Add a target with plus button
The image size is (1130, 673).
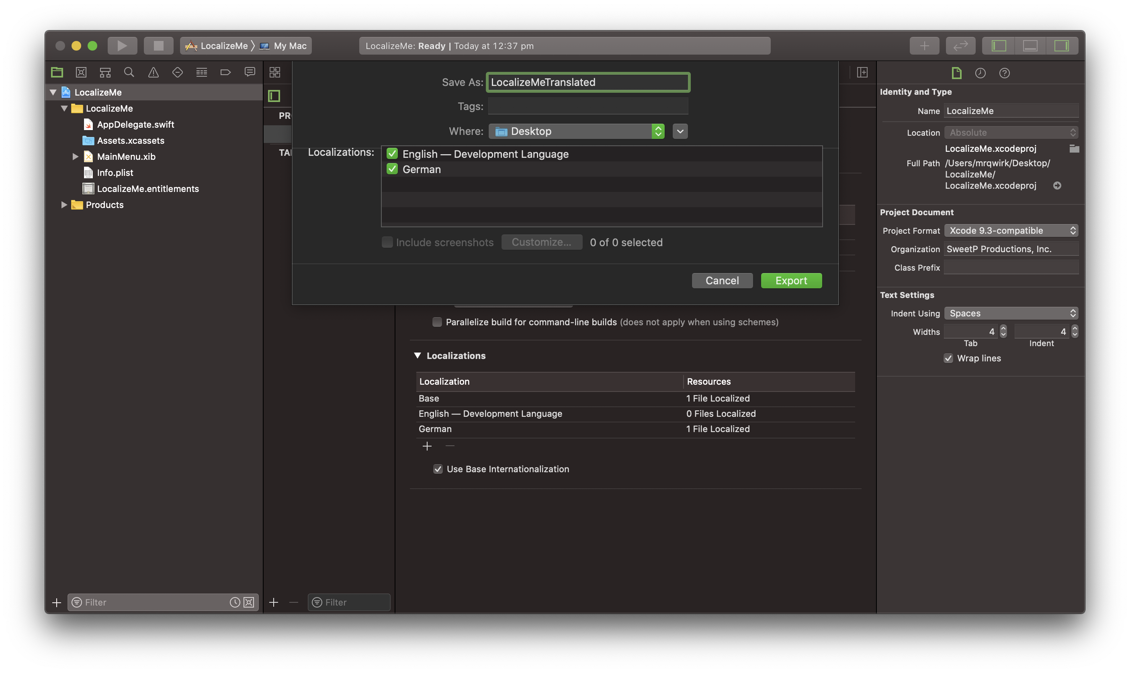click(274, 602)
